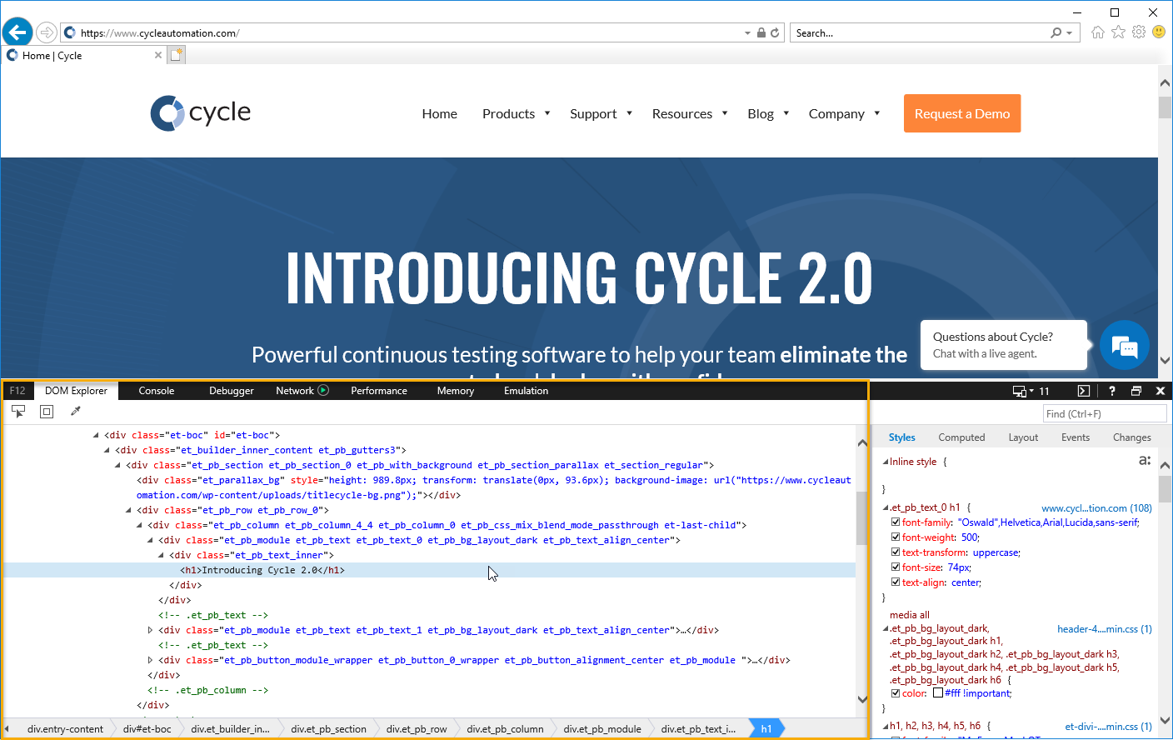Unpin the developer tools window

(1136, 391)
